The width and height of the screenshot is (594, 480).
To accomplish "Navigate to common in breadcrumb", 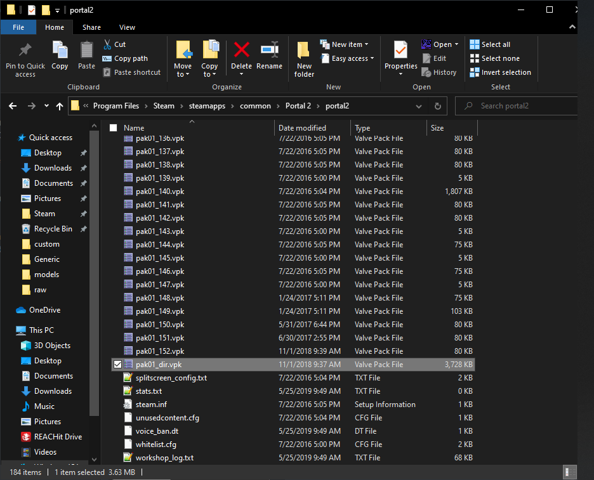I will (255, 106).
